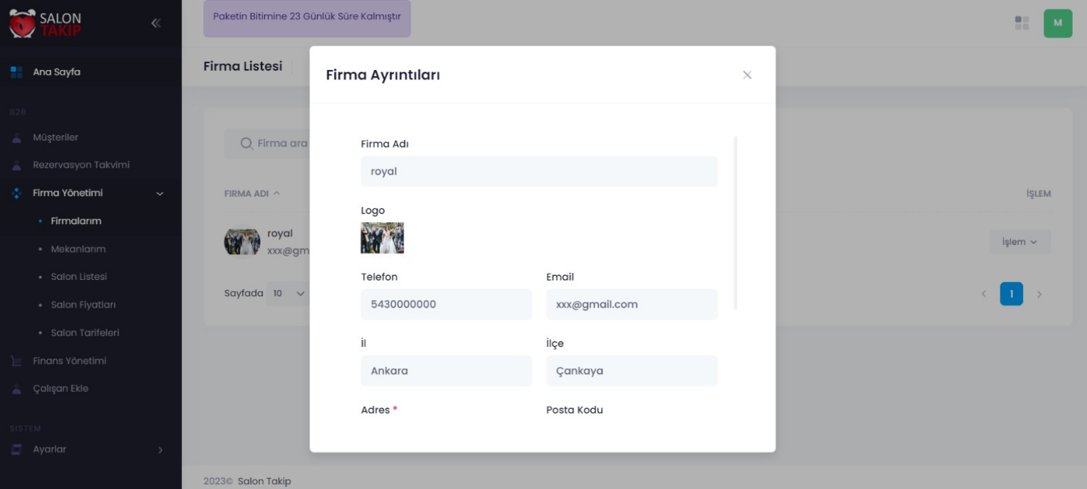The width and height of the screenshot is (1087, 489).
Task: Open Salon Fiyatları menu item
Action: pos(83,305)
